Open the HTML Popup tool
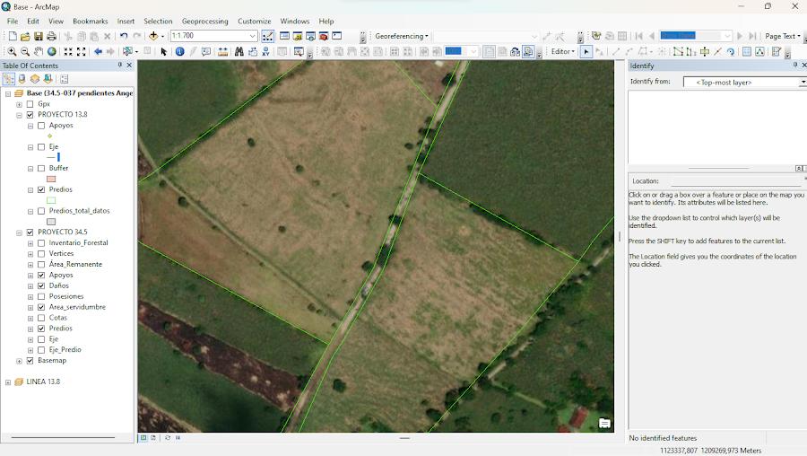 pyautogui.click(x=206, y=51)
